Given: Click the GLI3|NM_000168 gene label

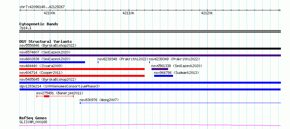Looking at the screenshot, I should 33,122.
